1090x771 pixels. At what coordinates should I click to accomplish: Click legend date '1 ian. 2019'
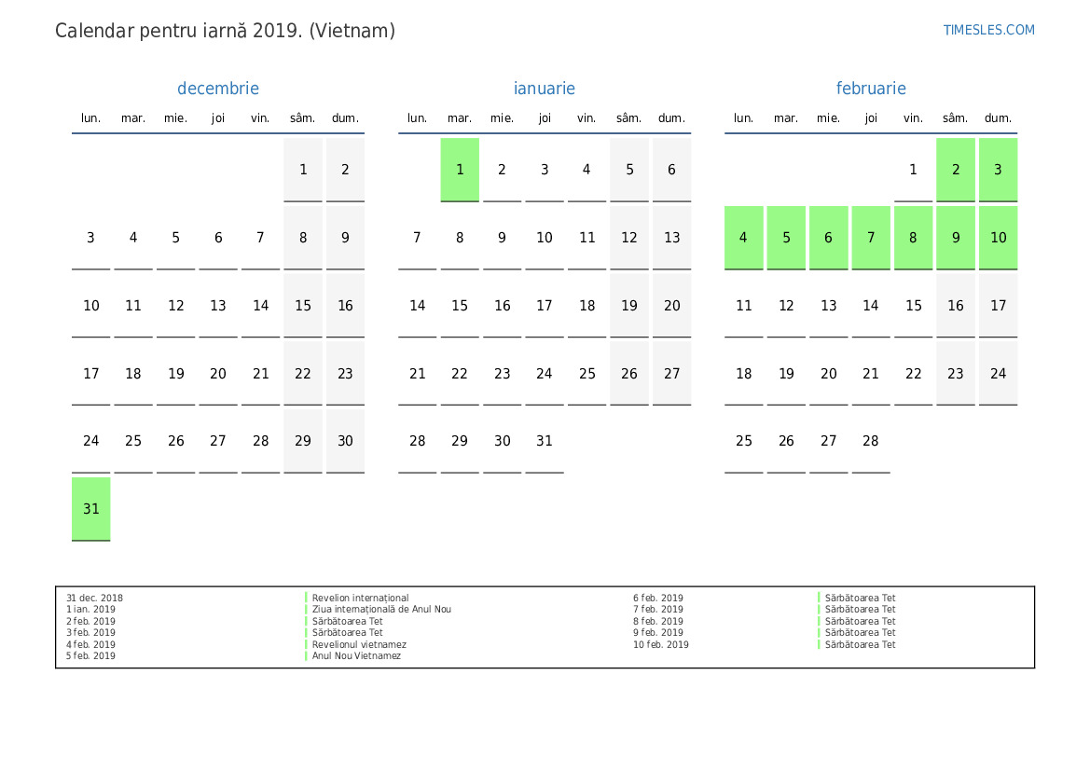91,609
